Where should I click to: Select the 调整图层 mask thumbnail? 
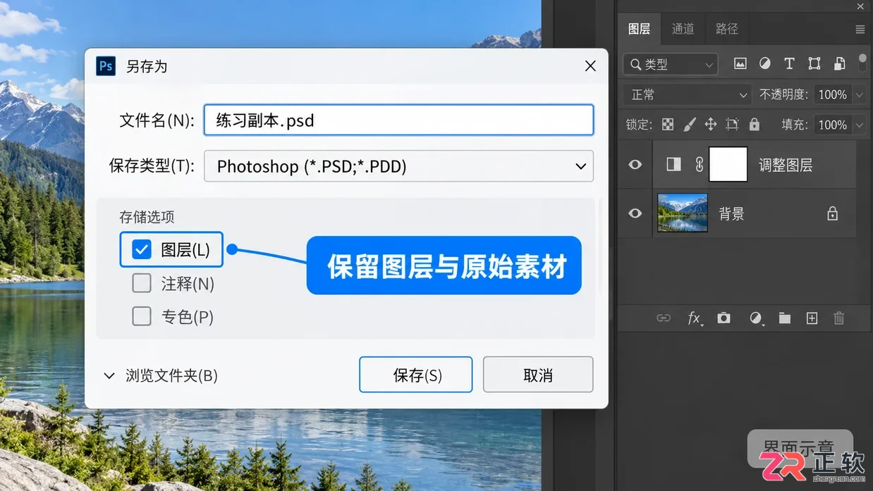(x=728, y=165)
